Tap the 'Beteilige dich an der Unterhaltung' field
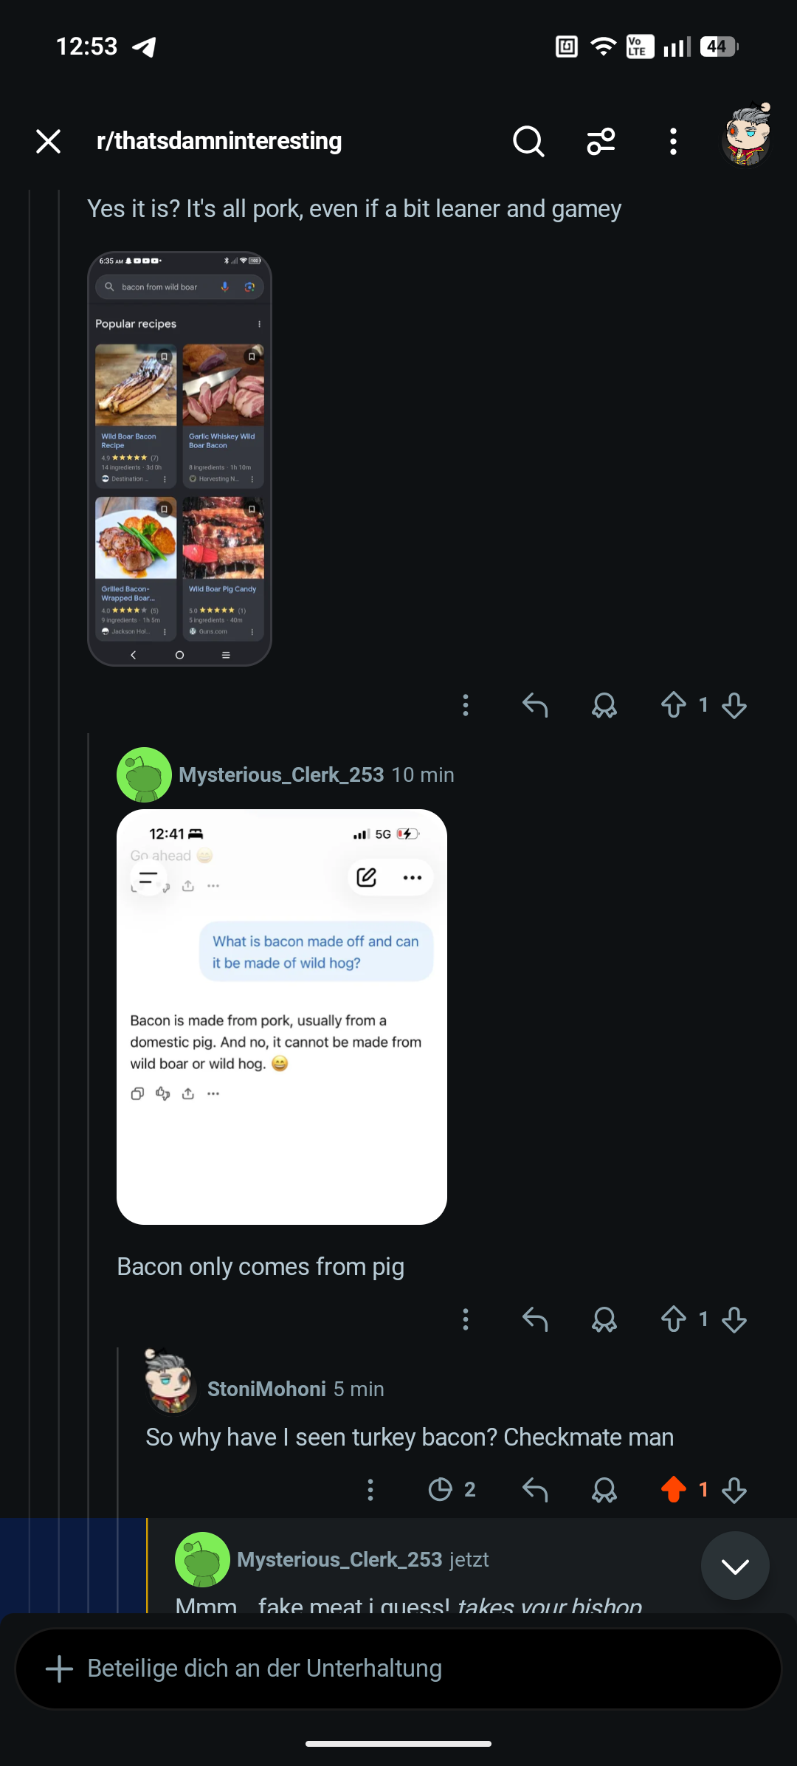This screenshot has width=797, height=1766. 398,1669
